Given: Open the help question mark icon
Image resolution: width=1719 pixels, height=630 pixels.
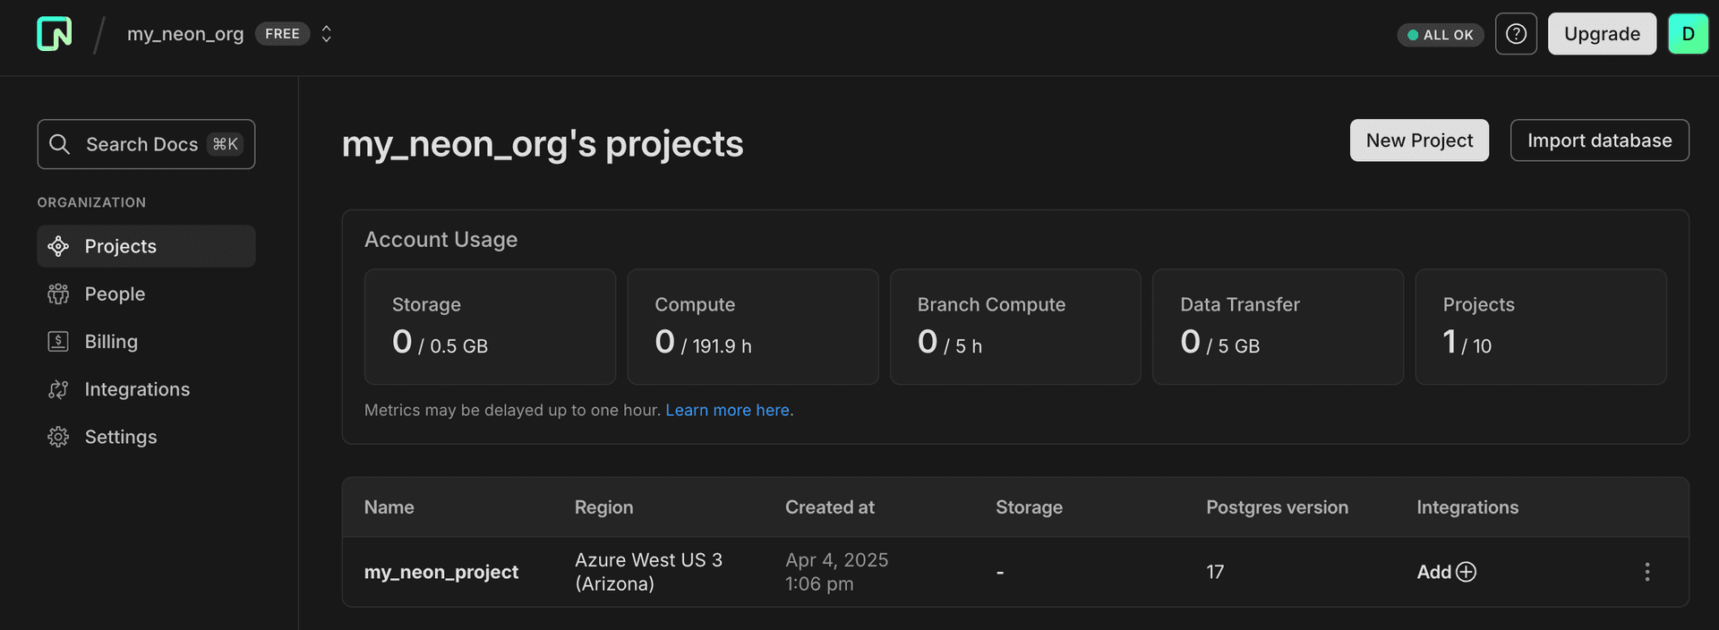Looking at the screenshot, I should pos(1516,34).
